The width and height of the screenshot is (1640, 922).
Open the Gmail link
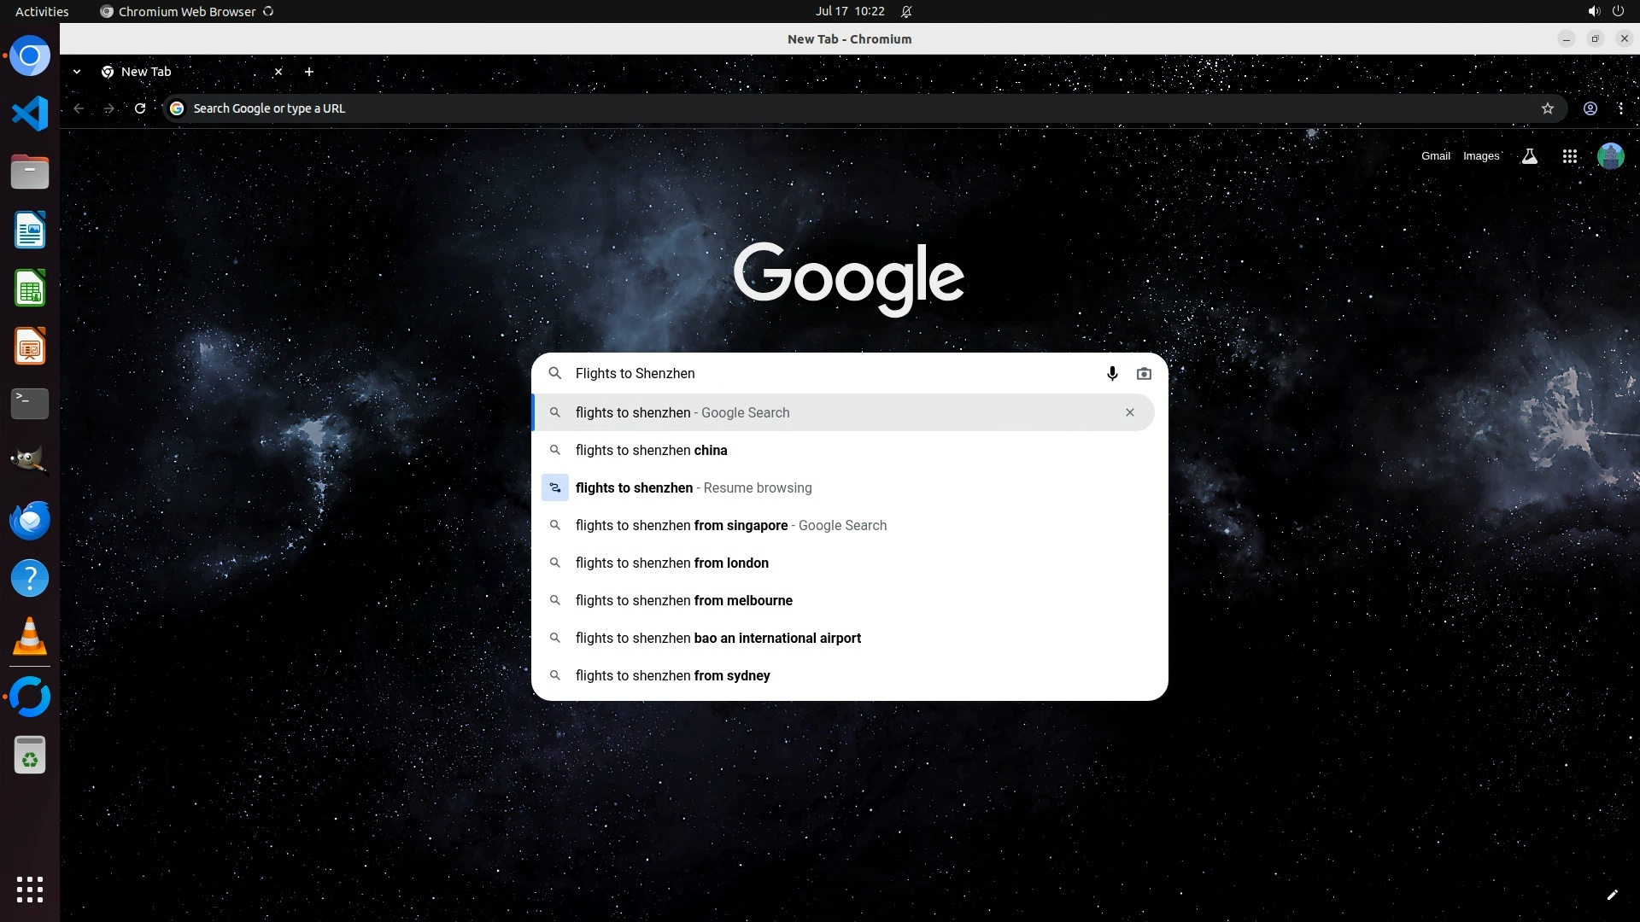coord(1435,156)
